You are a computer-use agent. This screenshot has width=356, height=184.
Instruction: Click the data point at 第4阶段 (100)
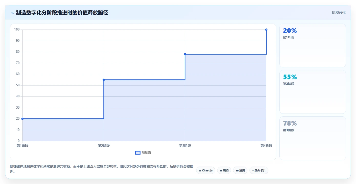[x=266, y=30]
